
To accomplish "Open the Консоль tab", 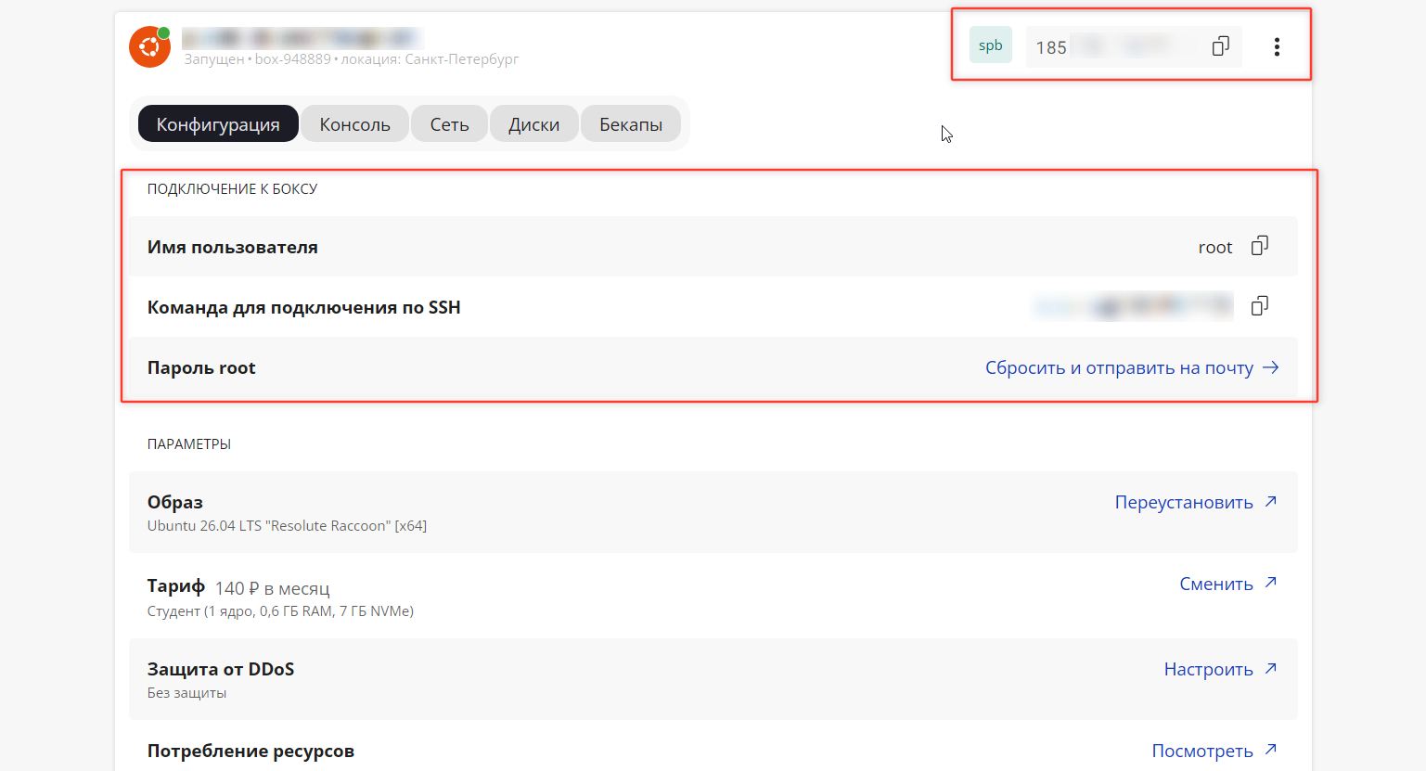I will pyautogui.click(x=354, y=124).
